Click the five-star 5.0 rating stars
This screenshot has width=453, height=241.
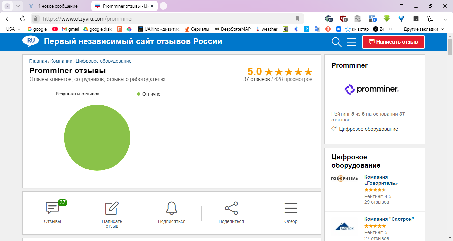tap(289, 72)
